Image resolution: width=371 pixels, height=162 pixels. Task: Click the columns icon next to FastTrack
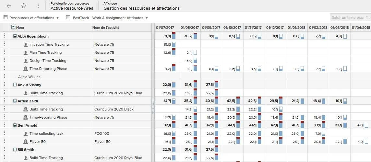click(x=68, y=17)
